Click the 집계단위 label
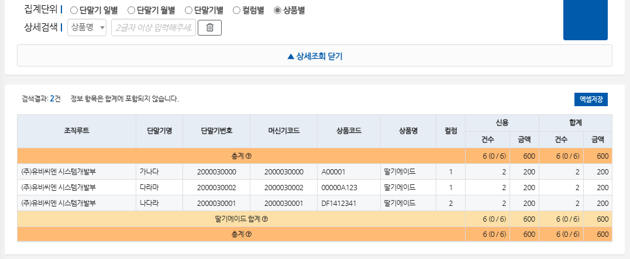 41,10
